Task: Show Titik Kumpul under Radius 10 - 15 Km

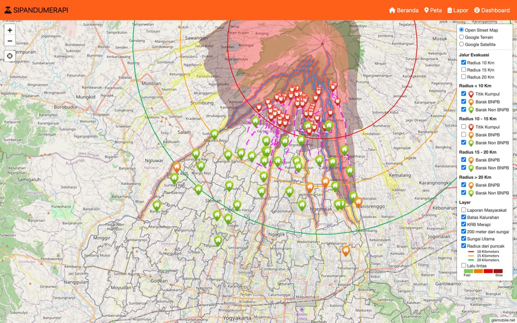Action: (464, 127)
